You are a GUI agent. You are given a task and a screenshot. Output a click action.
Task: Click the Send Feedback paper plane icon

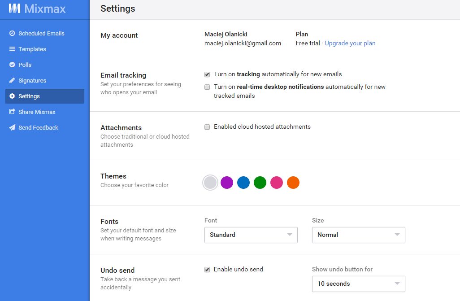(12, 128)
